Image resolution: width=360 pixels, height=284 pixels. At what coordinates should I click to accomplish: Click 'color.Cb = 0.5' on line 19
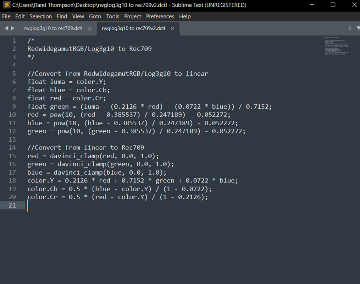point(54,189)
